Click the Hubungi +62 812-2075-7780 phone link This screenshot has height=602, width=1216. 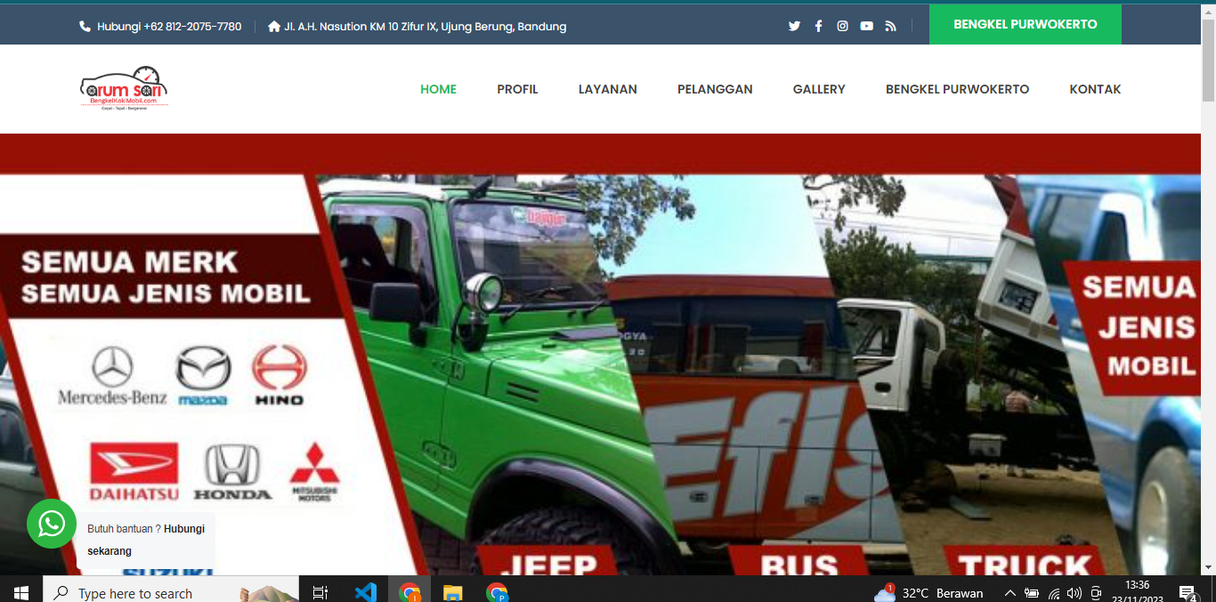169,27
